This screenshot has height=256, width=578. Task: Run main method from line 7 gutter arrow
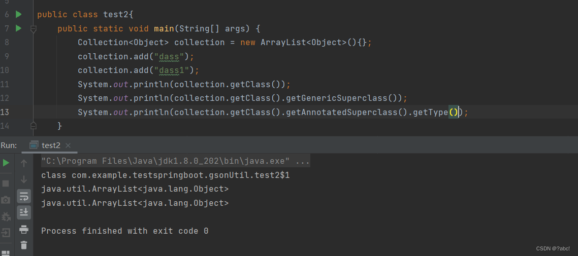tap(18, 28)
